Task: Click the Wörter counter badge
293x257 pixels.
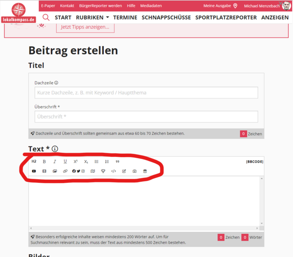Action: click(x=245, y=237)
